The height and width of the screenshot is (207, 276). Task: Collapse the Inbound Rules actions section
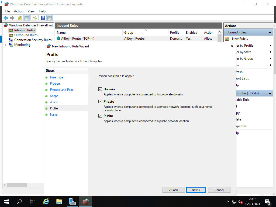(x=270, y=32)
